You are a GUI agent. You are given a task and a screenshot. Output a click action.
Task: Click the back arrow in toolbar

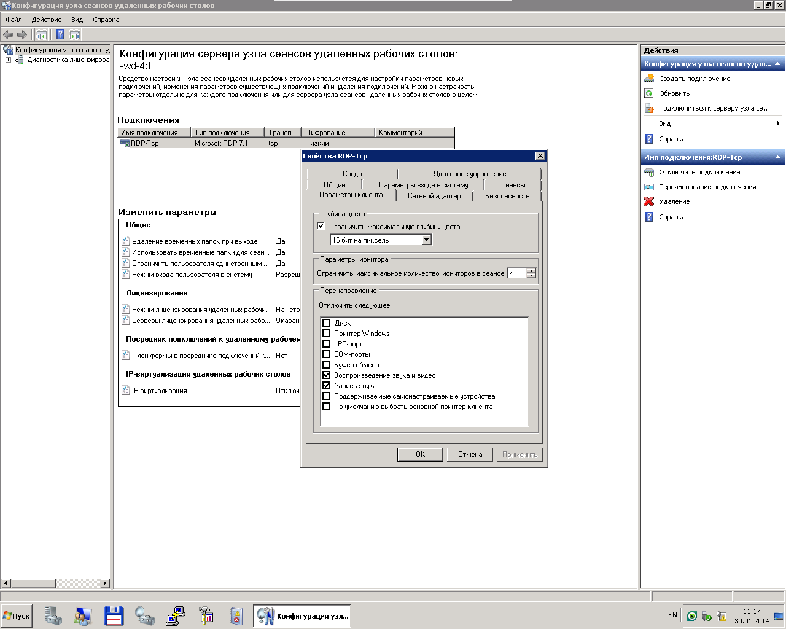(8, 35)
